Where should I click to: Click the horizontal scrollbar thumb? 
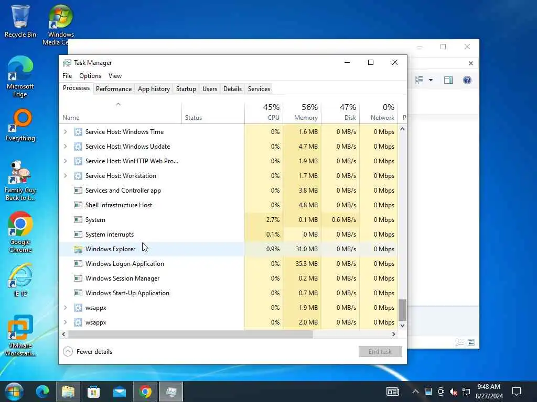coord(190,334)
